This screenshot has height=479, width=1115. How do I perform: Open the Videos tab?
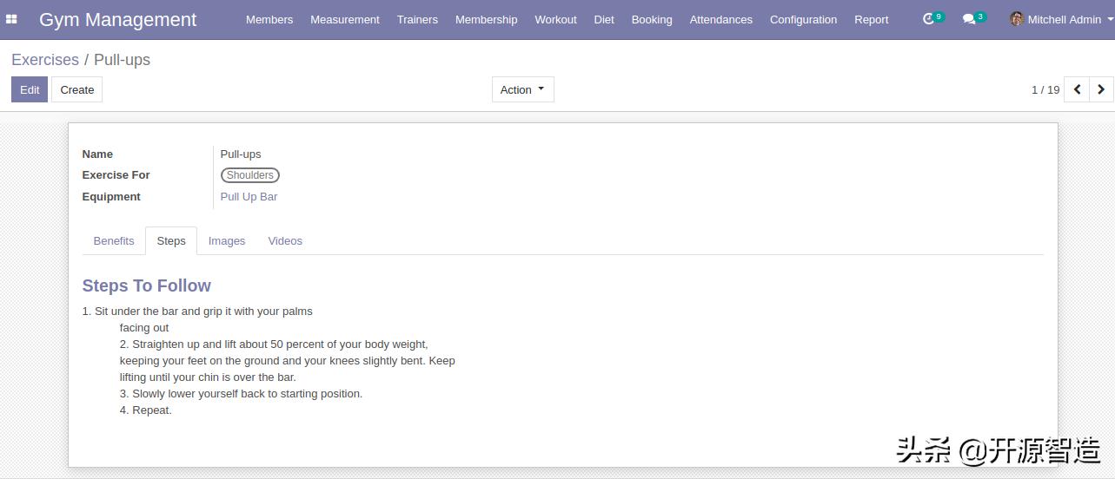pyautogui.click(x=285, y=241)
